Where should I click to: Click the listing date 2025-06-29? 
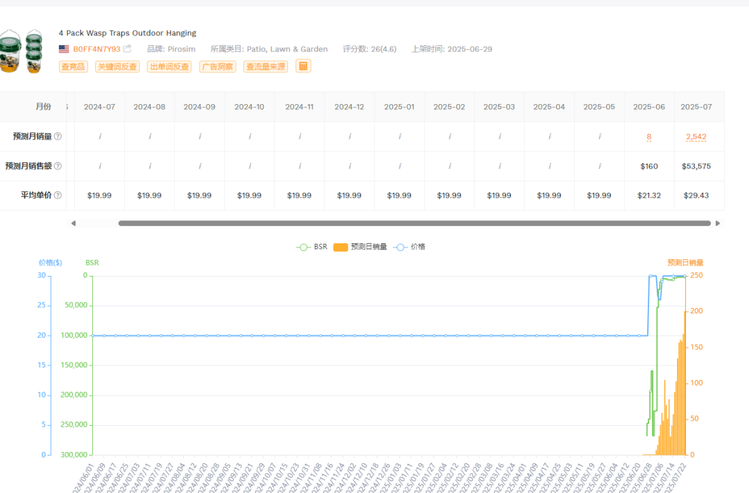pyautogui.click(x=470, y=49)
